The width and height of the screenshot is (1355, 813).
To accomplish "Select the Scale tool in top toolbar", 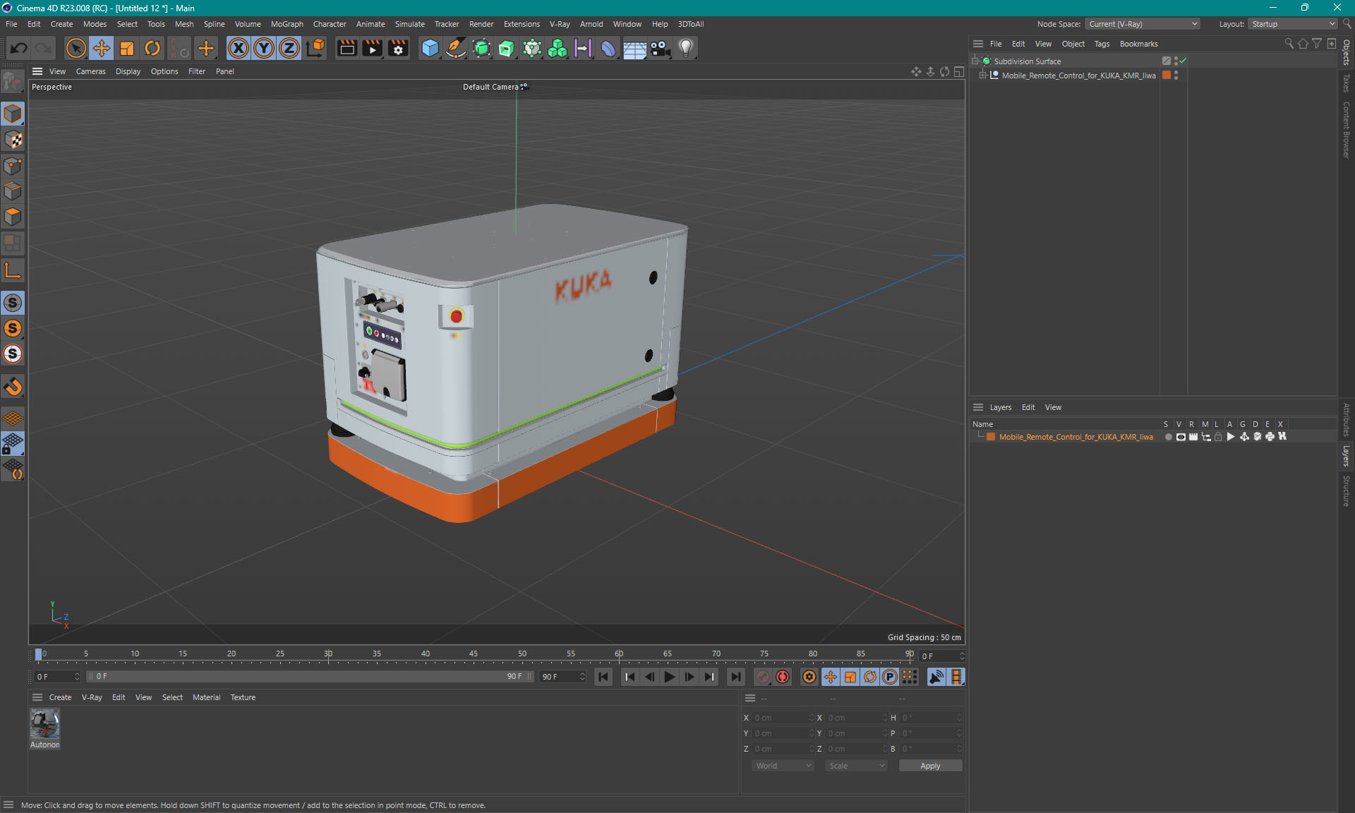I will coord(127,48).
